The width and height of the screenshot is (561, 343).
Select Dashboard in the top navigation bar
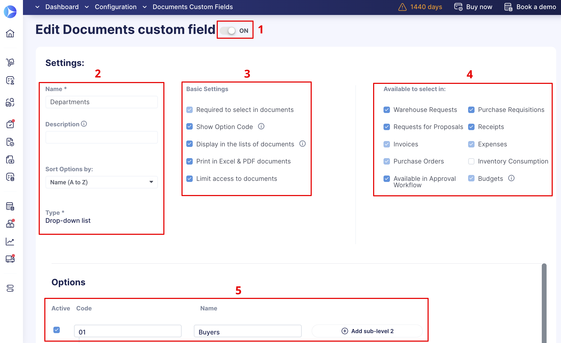[62, 7]
